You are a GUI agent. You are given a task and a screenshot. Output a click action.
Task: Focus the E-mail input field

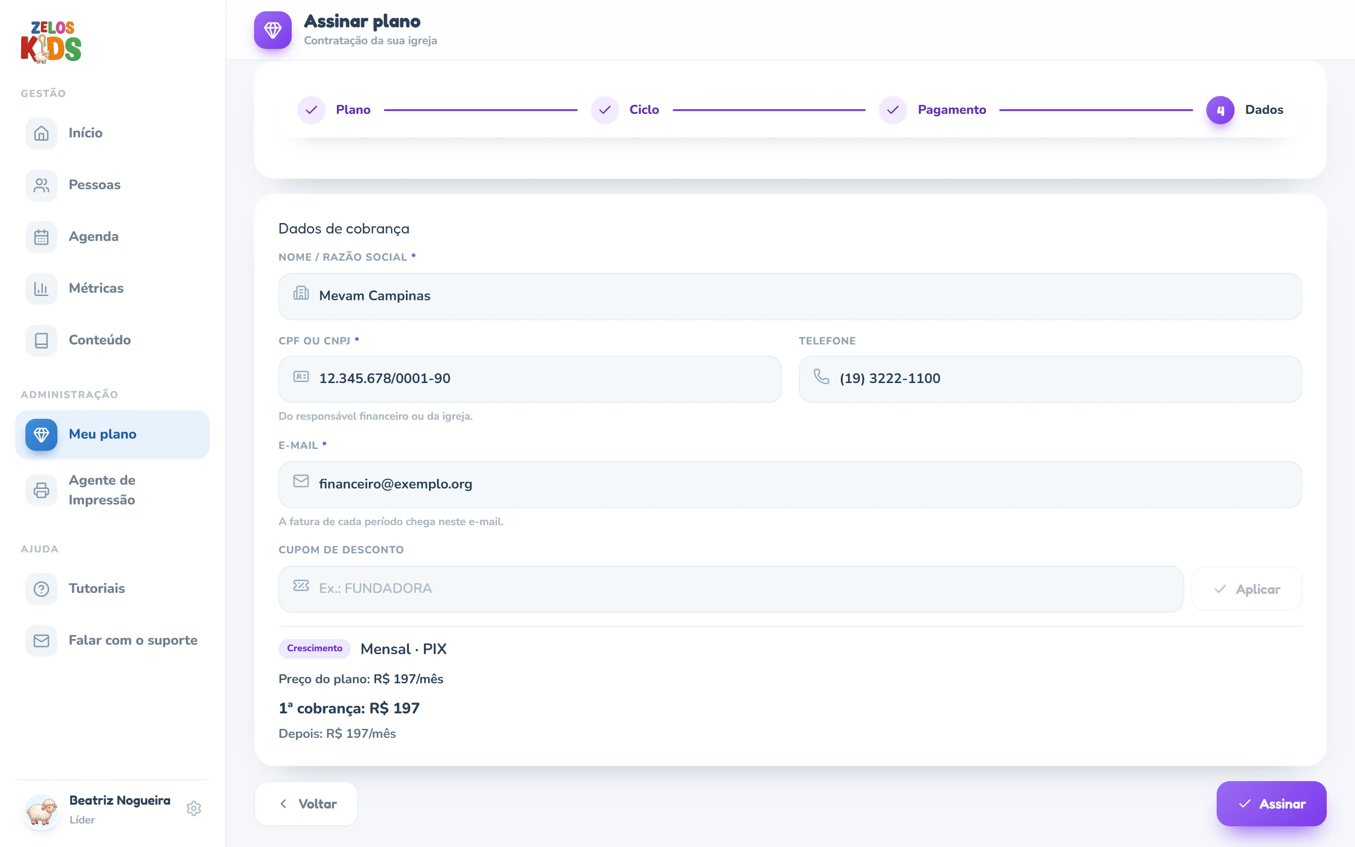click(x=790, y=485)
